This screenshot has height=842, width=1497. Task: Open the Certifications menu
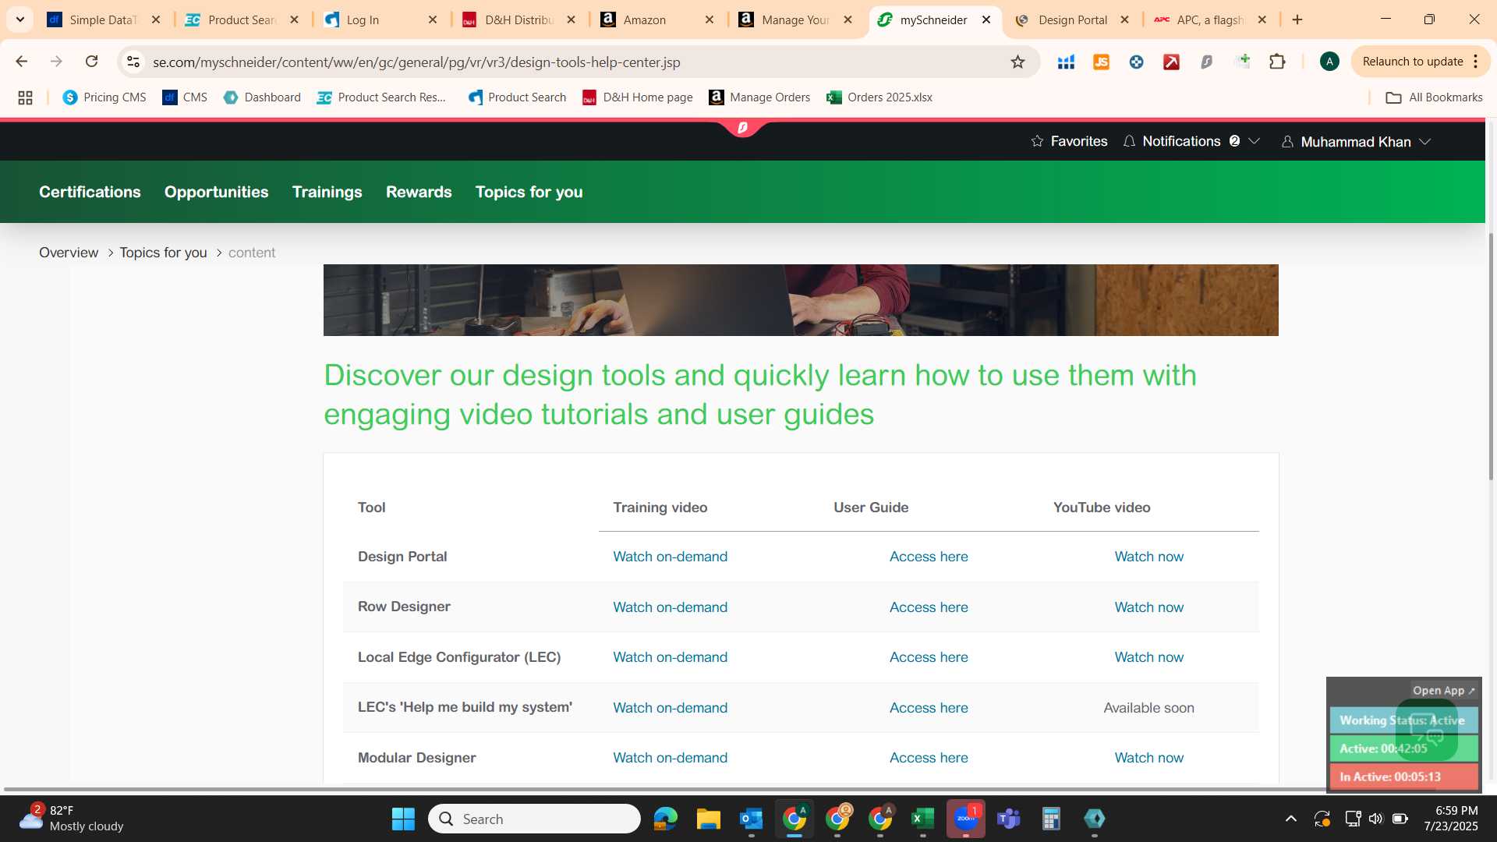pos(90,192)
